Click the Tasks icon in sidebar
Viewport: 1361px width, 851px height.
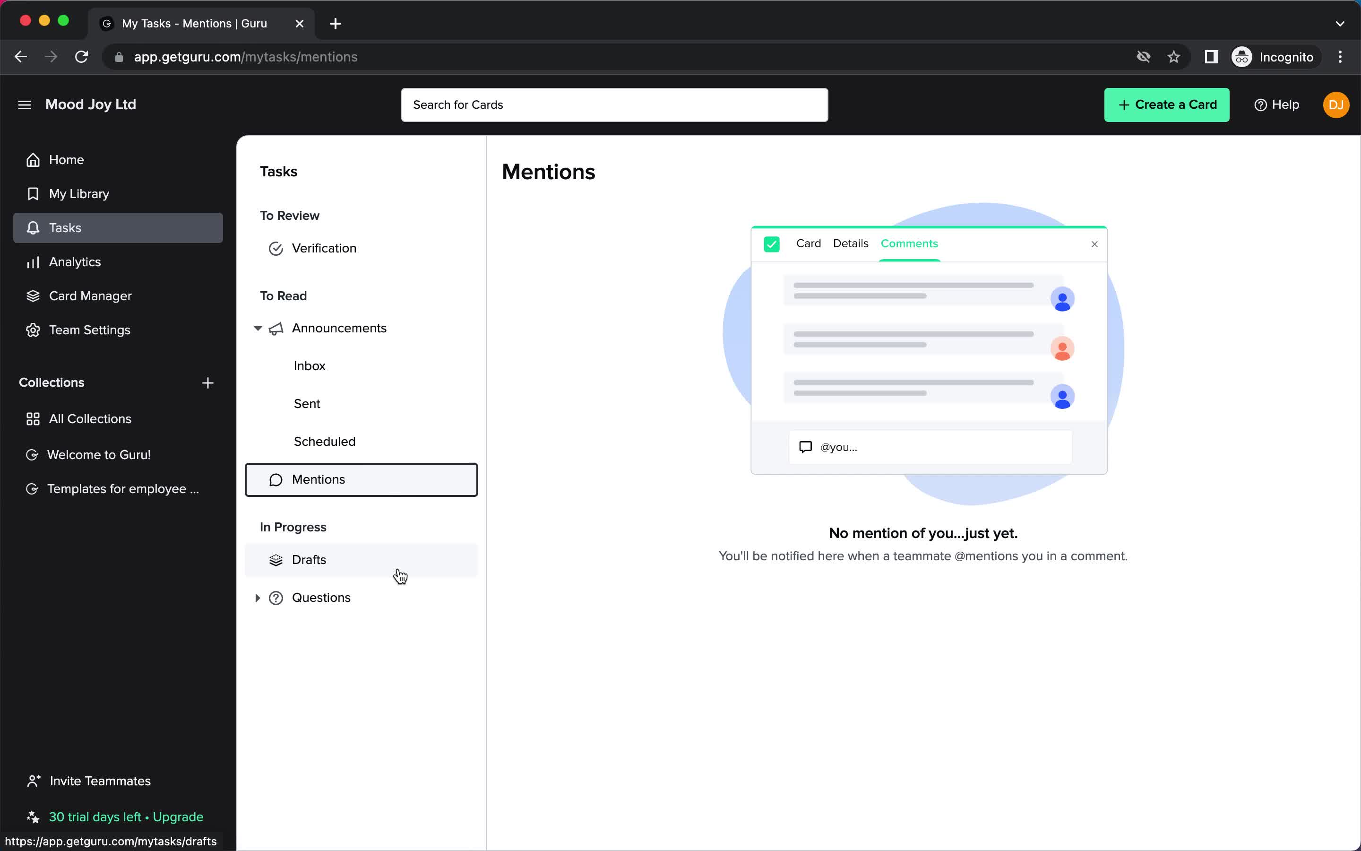click(33, 227)
